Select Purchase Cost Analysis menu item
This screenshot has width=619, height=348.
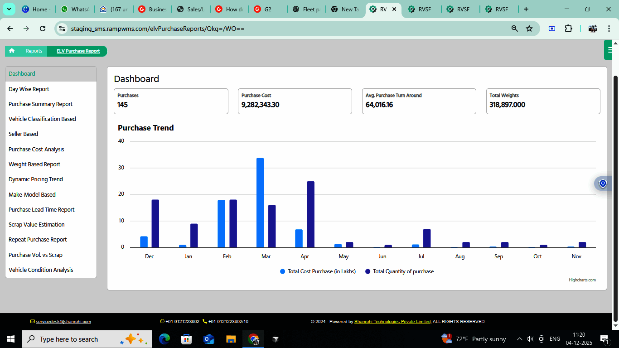click(36, 150)
